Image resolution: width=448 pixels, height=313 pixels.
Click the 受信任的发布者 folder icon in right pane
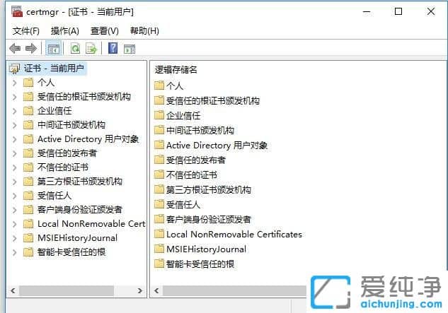[x=159, y=160]
